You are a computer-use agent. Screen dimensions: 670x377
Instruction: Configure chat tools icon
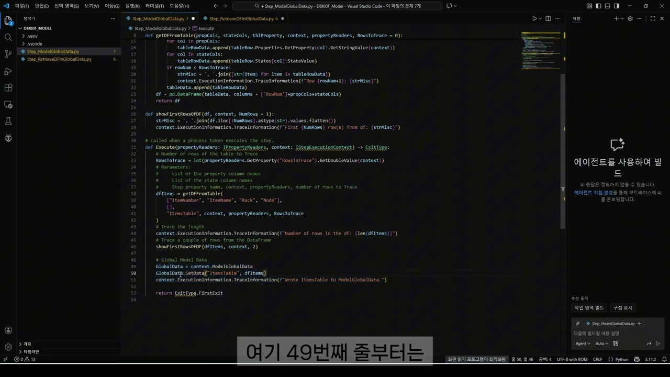tap(616, 343)
